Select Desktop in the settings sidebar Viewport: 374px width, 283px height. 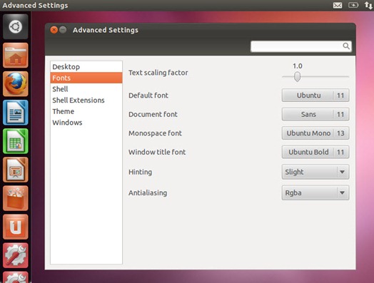click(x=86, y=67)
